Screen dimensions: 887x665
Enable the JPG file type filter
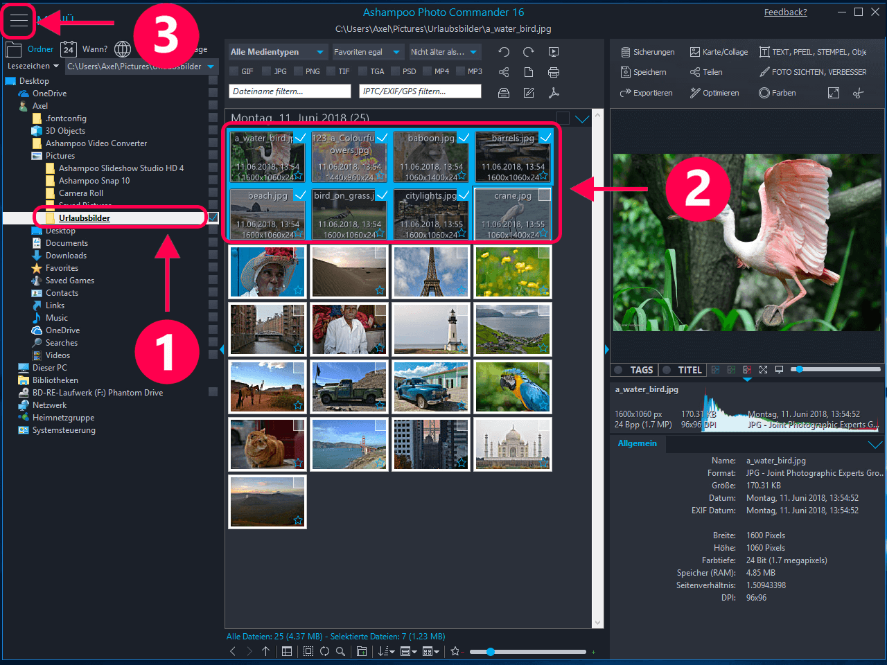(x=266, y=71)
